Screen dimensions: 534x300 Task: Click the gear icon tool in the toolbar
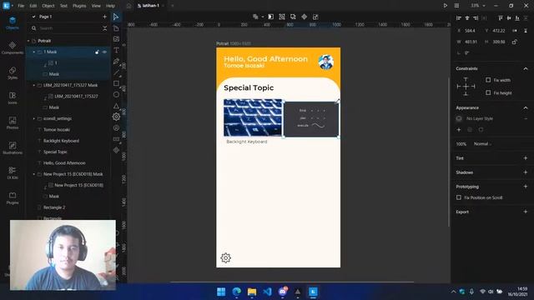116,117
